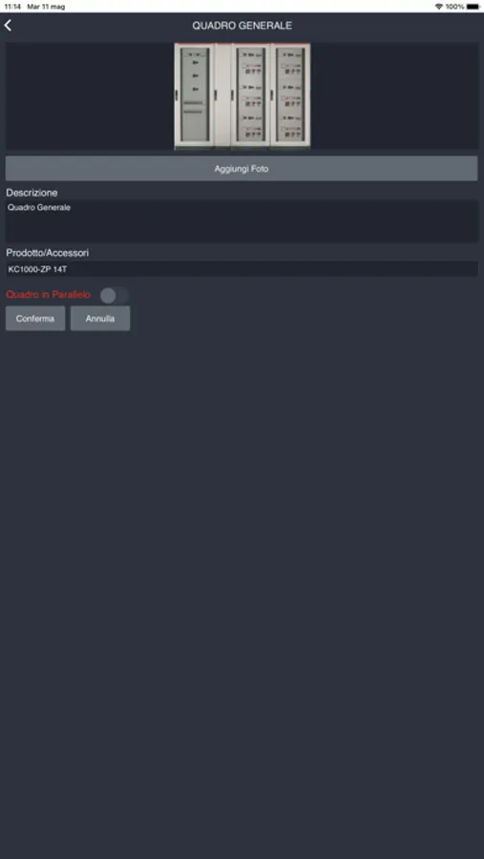Tap the Mar 11 mag date
Viewport: 484px width, 859px height.
pos(46,7)
